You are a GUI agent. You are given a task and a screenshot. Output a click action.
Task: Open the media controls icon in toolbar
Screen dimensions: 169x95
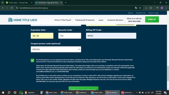tap(157, 8)
